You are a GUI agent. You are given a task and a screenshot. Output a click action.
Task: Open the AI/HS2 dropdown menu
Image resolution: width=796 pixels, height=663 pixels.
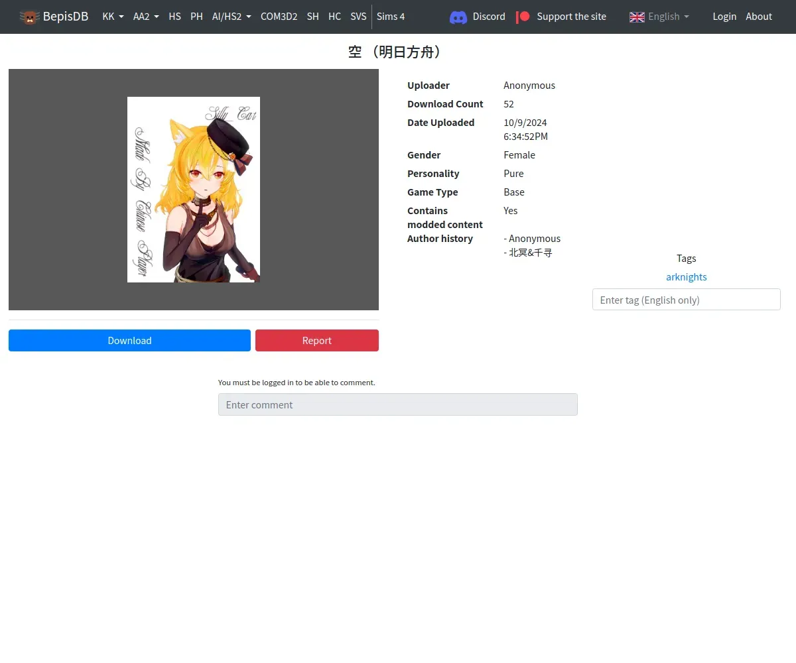point(232,17)
